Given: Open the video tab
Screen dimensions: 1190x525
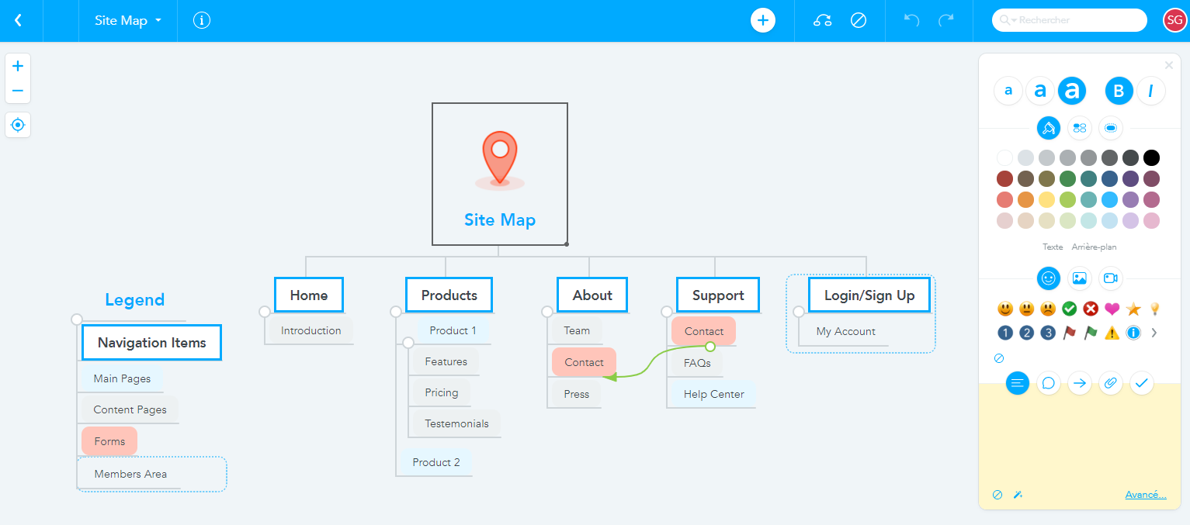Looking at the screenshot, I should point(1111,278).
